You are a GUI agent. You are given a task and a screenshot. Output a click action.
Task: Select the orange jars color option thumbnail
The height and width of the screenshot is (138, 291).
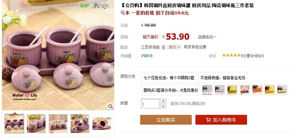(257, 90)
